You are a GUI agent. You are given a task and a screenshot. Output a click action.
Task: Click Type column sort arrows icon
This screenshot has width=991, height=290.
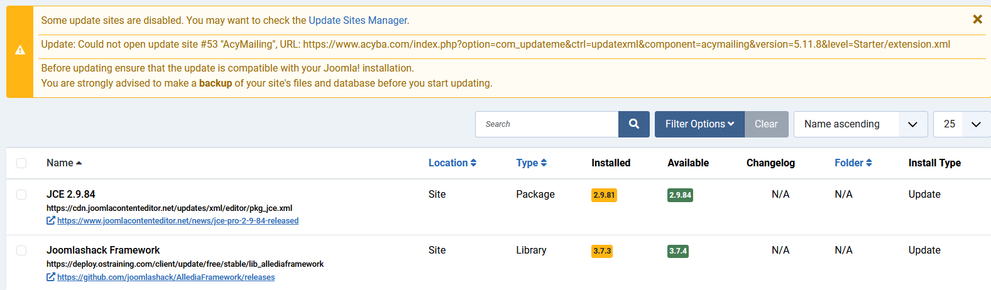click(x=544, y=163)
